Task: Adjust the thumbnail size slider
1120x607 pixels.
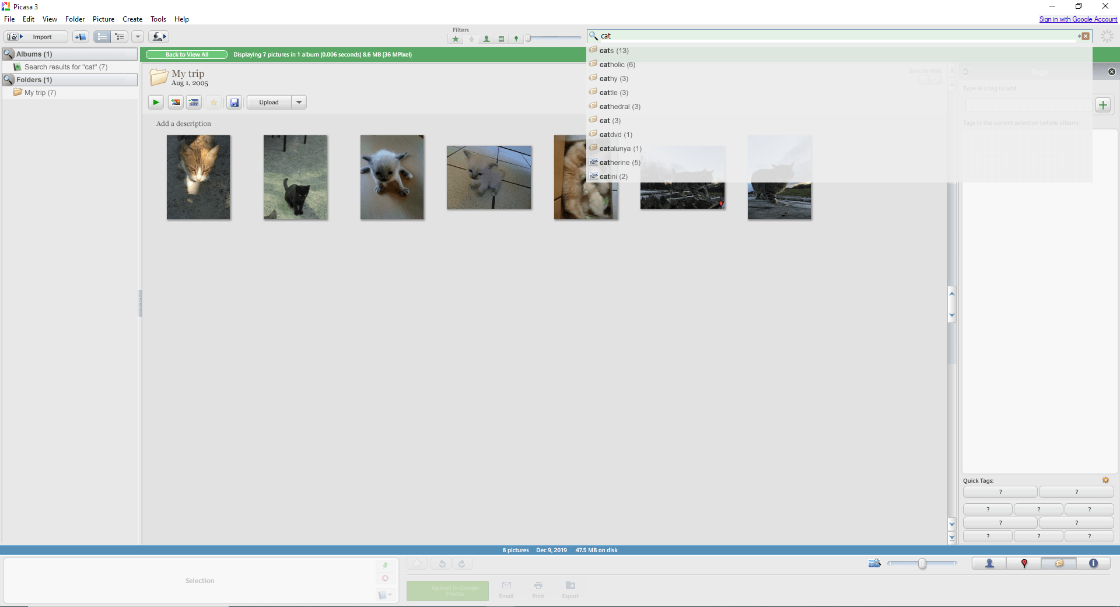Action: pyautogui.click(x=922, y=563)
